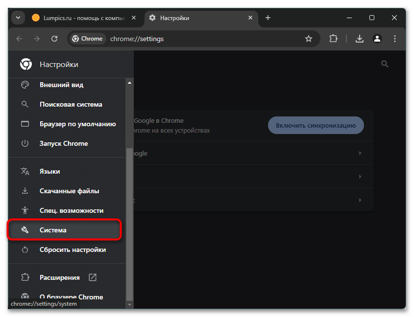
Task: Click Включить синхронизацию button
Action: click(x=316, y=125)
